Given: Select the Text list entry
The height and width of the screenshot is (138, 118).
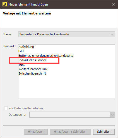Looking at the screenshot, I should pos(21,65).
